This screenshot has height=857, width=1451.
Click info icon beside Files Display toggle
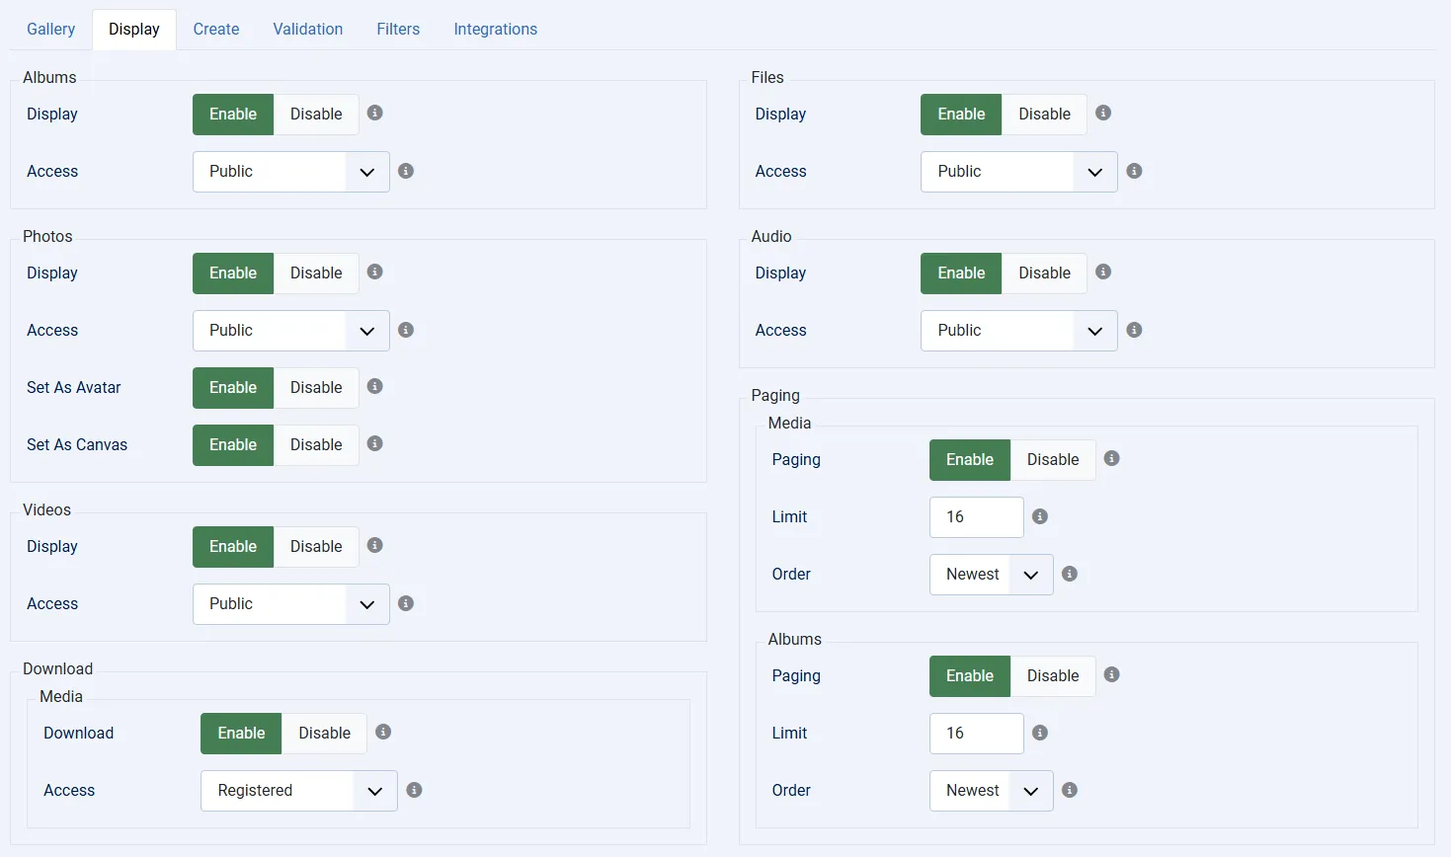tap(1103, 114)
